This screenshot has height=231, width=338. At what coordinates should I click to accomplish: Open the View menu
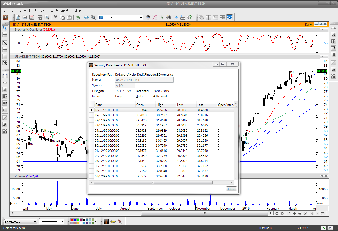[x=22, y=10]
